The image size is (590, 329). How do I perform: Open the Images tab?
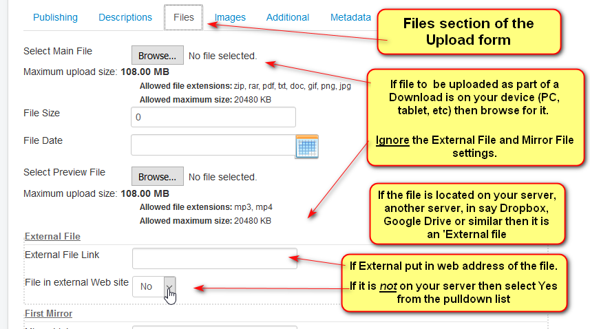coord(230,17)
